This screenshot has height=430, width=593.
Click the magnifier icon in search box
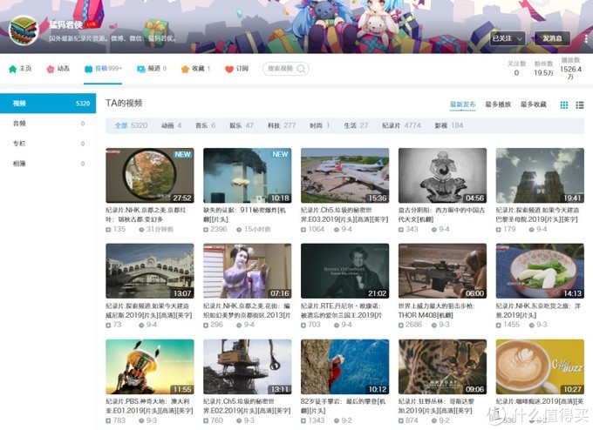pyautogui.click(x=301, y=69)
